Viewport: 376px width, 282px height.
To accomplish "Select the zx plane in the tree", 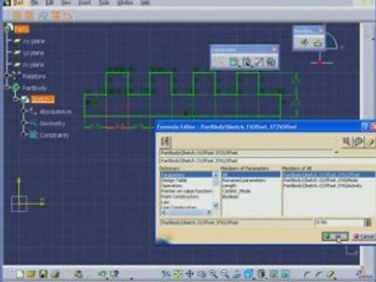I will pyautogui.click(x=34, y=64).
